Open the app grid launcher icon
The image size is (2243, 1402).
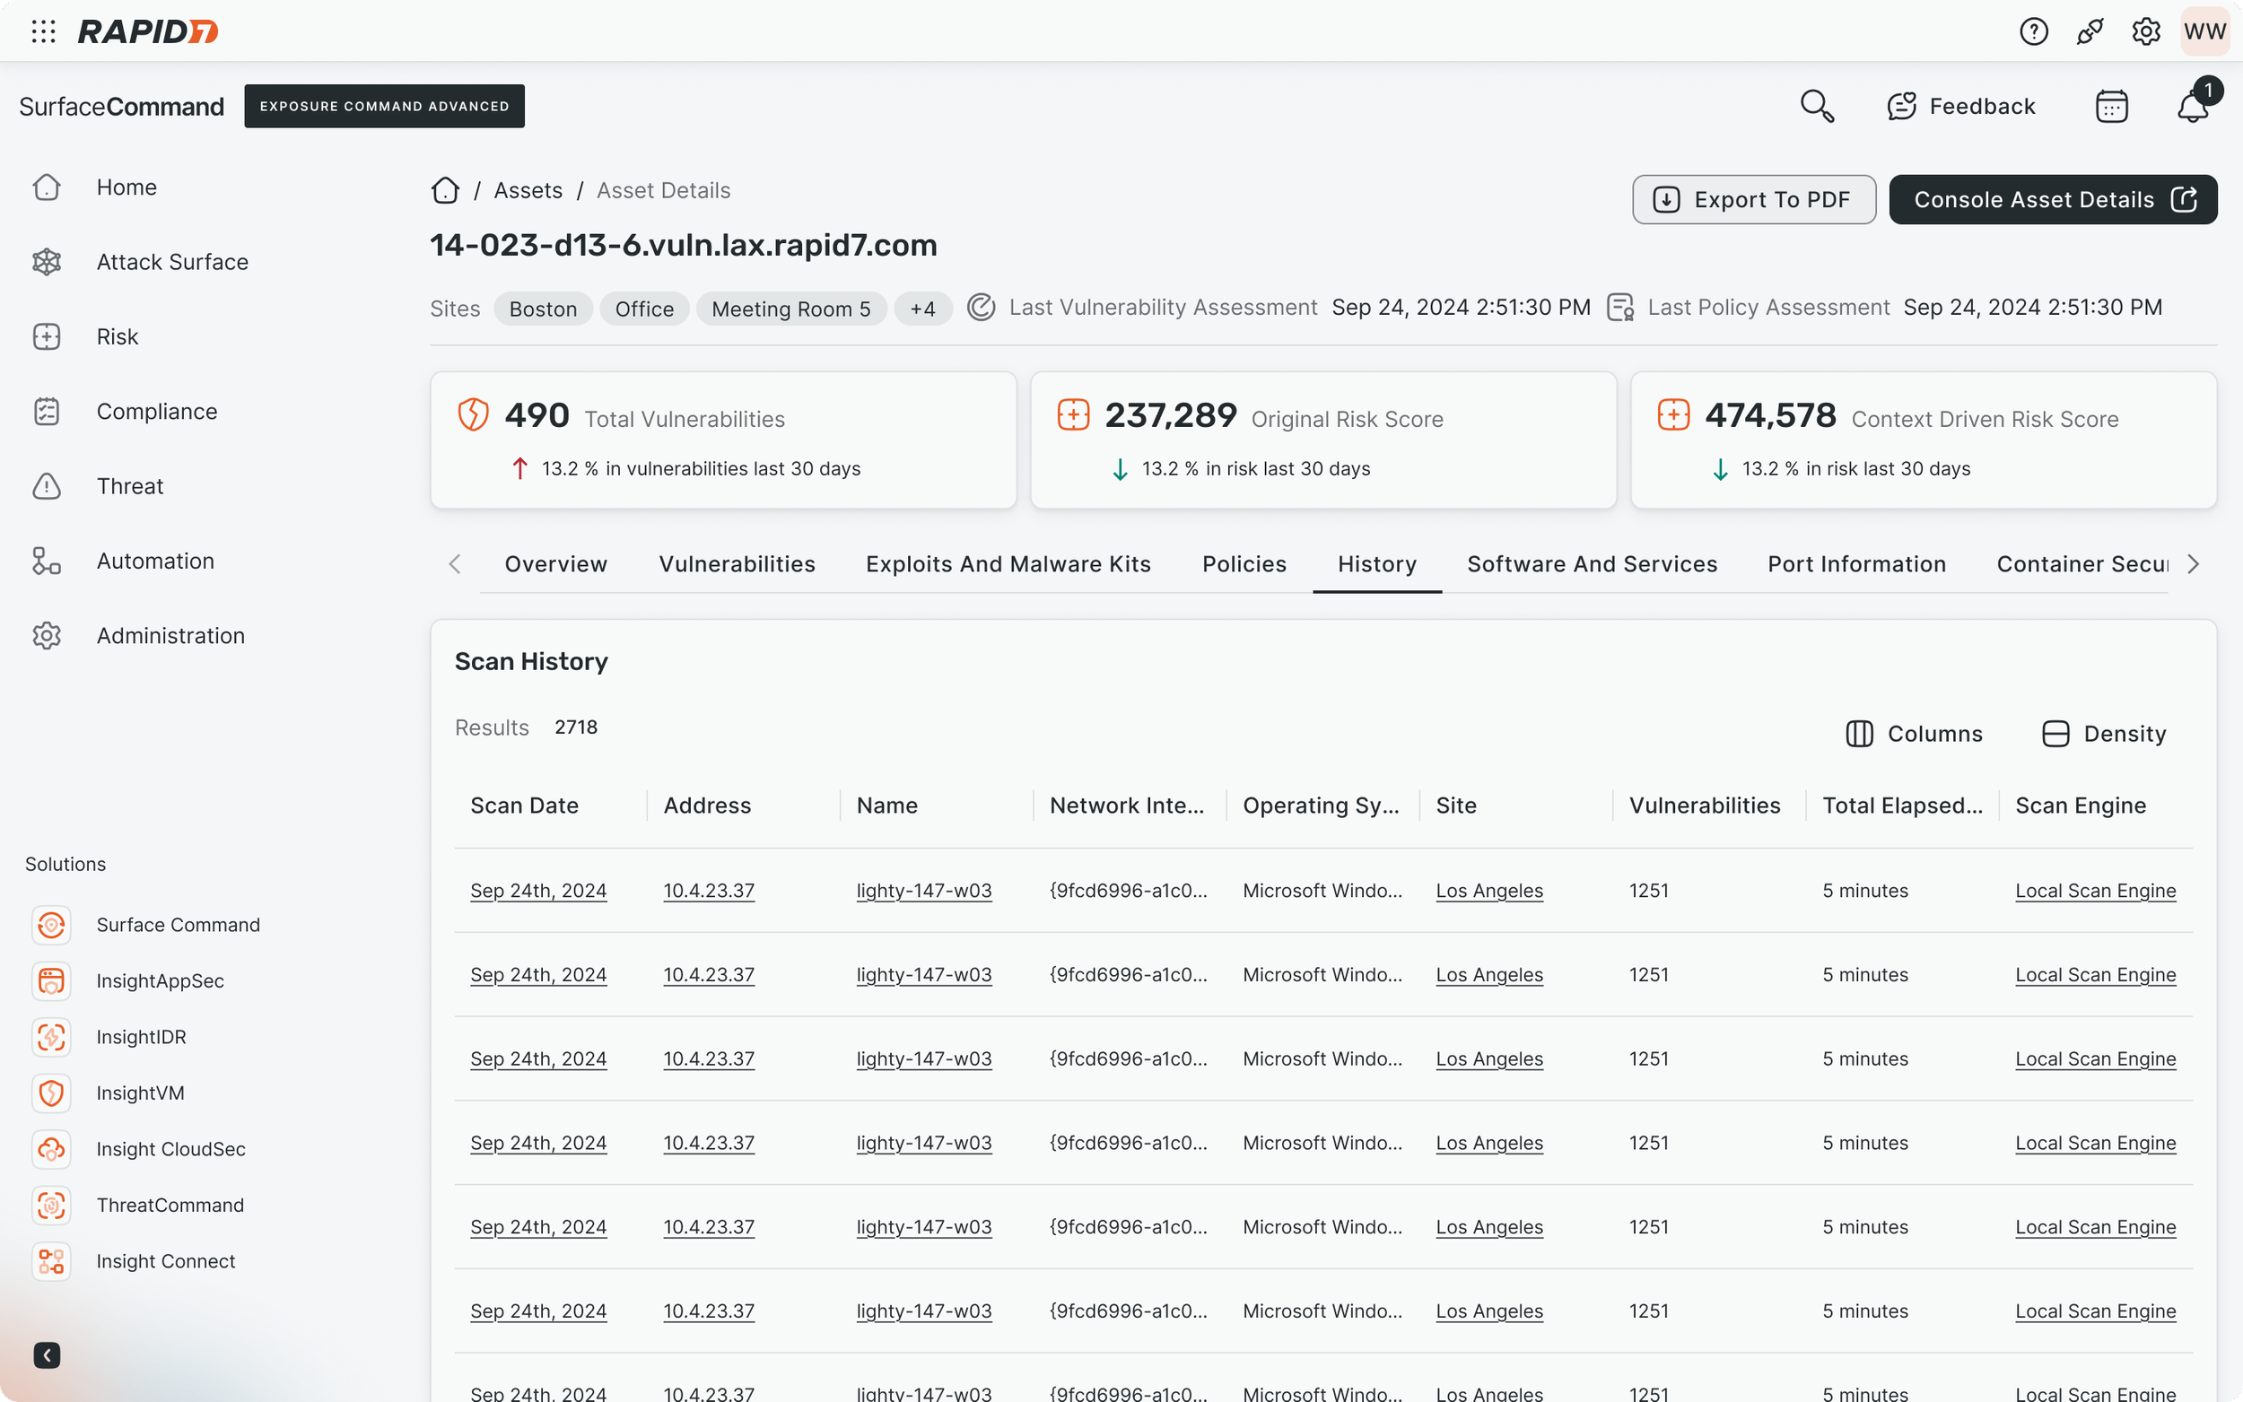point(44,31)
